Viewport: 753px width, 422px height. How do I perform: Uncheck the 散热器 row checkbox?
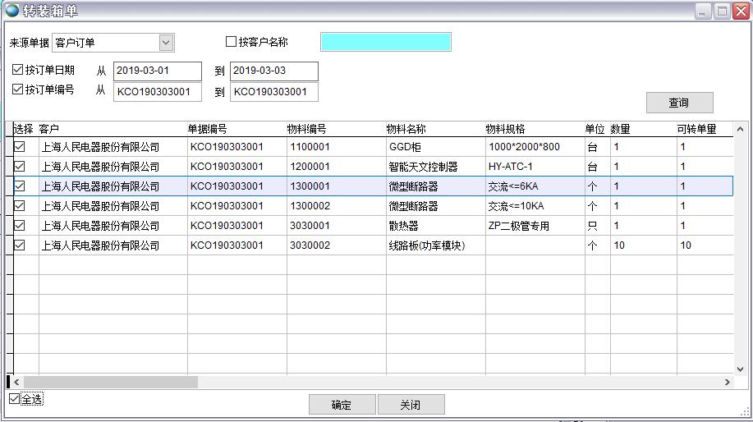pos(20,226)
